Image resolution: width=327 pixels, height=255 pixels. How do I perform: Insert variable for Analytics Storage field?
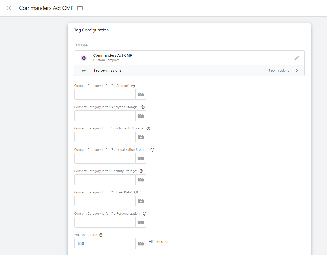141,116
